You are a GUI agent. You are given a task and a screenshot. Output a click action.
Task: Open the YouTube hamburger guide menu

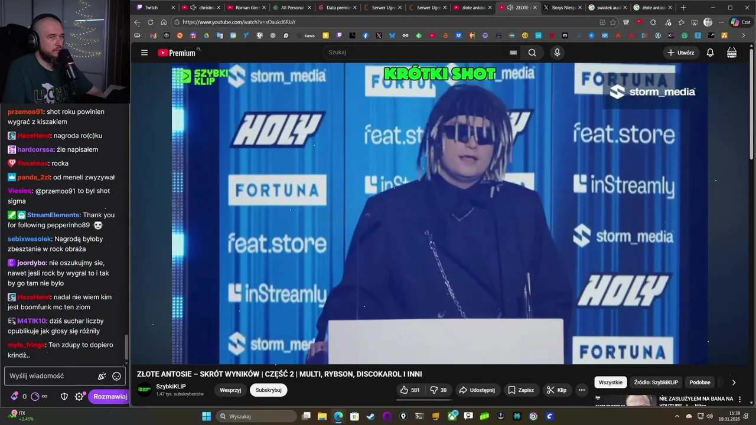pyautogui.click(x=144, y=53)
